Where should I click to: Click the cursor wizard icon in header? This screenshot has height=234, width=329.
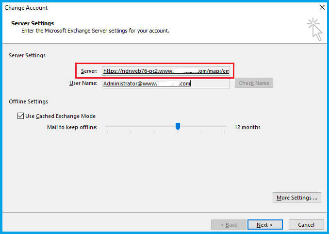coord(314,30)
